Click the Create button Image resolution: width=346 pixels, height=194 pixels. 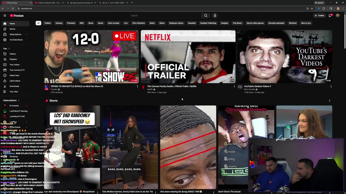pos(319,16)
